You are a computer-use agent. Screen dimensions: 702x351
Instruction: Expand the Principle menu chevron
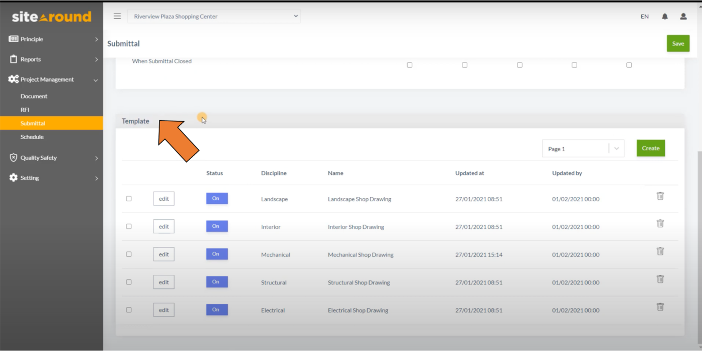[x=96, y=39]
